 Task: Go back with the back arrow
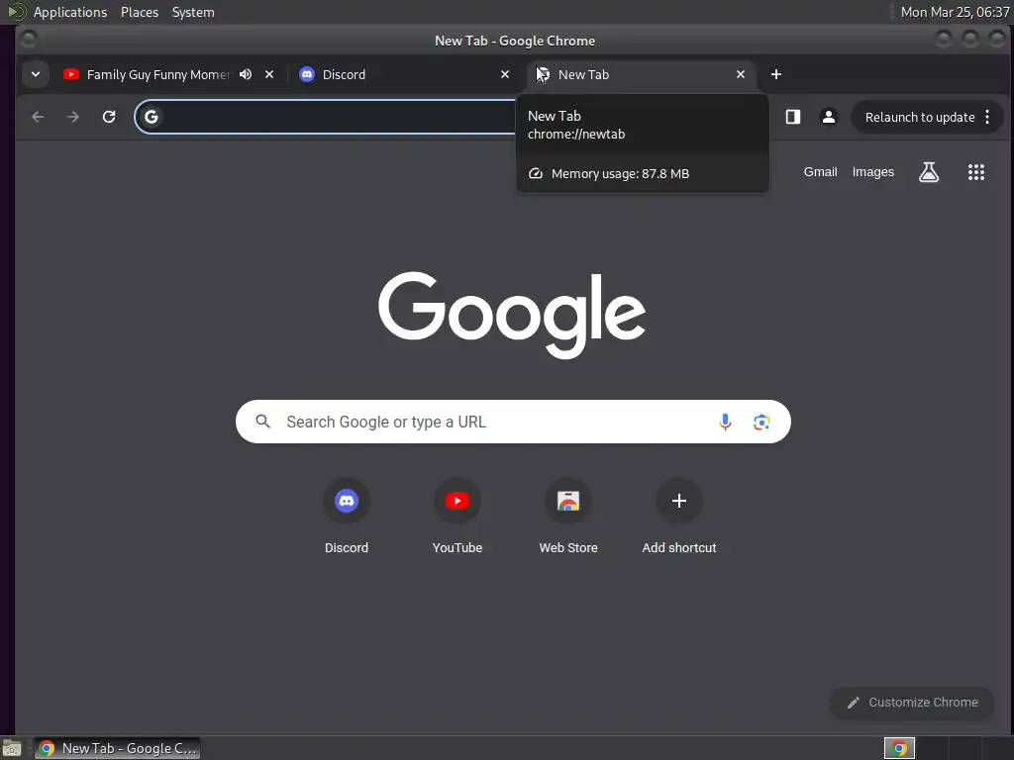tap(39, 117)
